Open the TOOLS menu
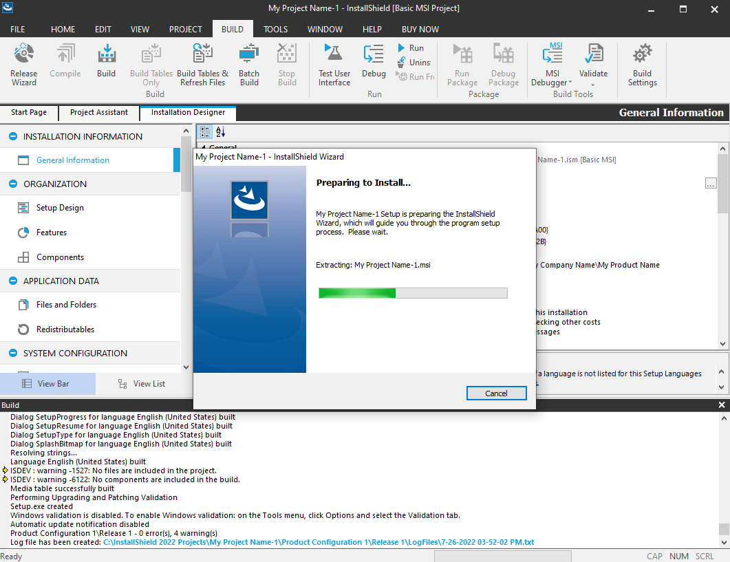The width and height of the screenshot is (730, 562). click(275, 29)
